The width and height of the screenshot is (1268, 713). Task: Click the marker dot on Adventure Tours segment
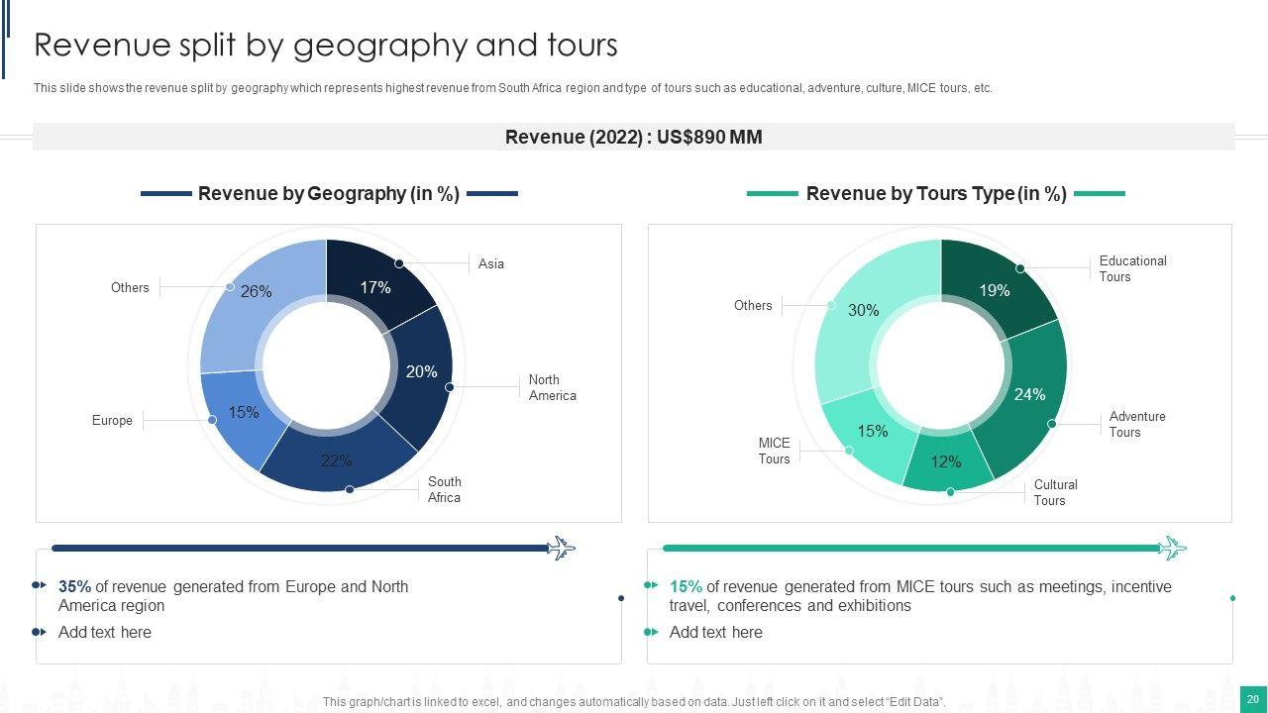point(1052,424)
